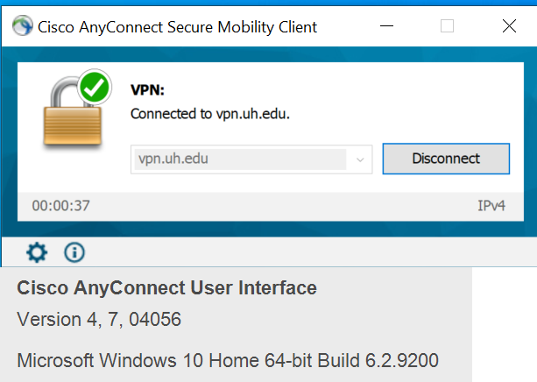Viewport: 537px width, 382px height.
Task: Click the VPN: heading label
Action: 147,89
